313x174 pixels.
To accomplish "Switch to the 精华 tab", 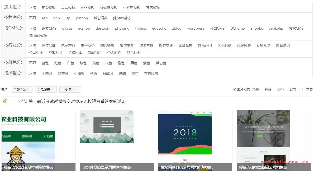I will point(255,89).
